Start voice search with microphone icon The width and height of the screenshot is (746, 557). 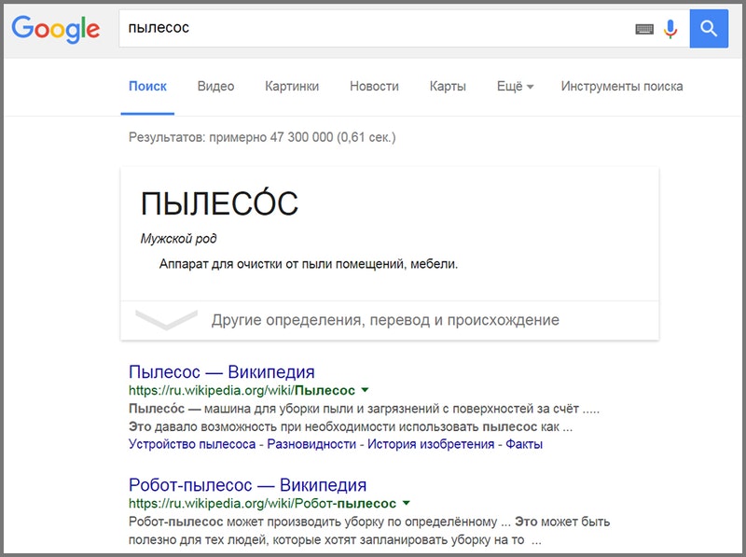(670, 29)
